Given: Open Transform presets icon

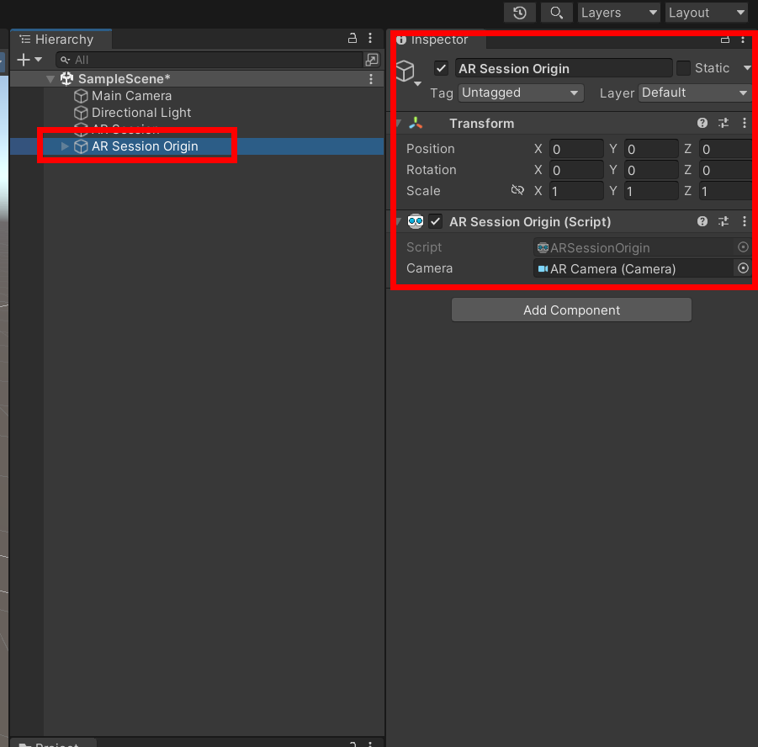Looking at the screenshot, I should tap(724, 124).
